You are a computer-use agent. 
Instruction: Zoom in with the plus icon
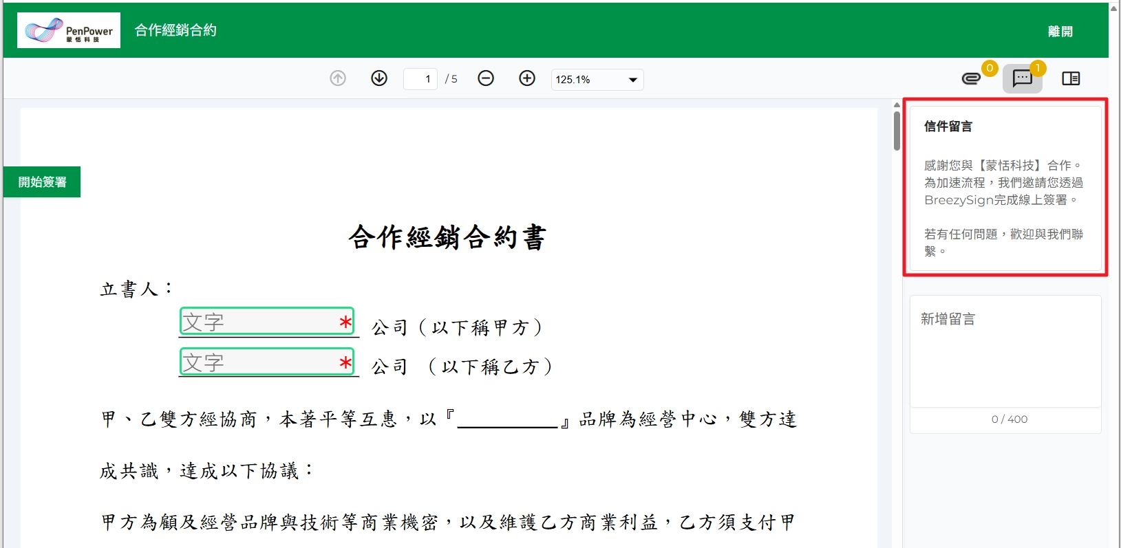527,78
